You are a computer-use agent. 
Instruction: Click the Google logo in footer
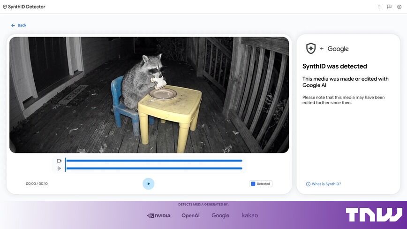click(x=220, y=215)
